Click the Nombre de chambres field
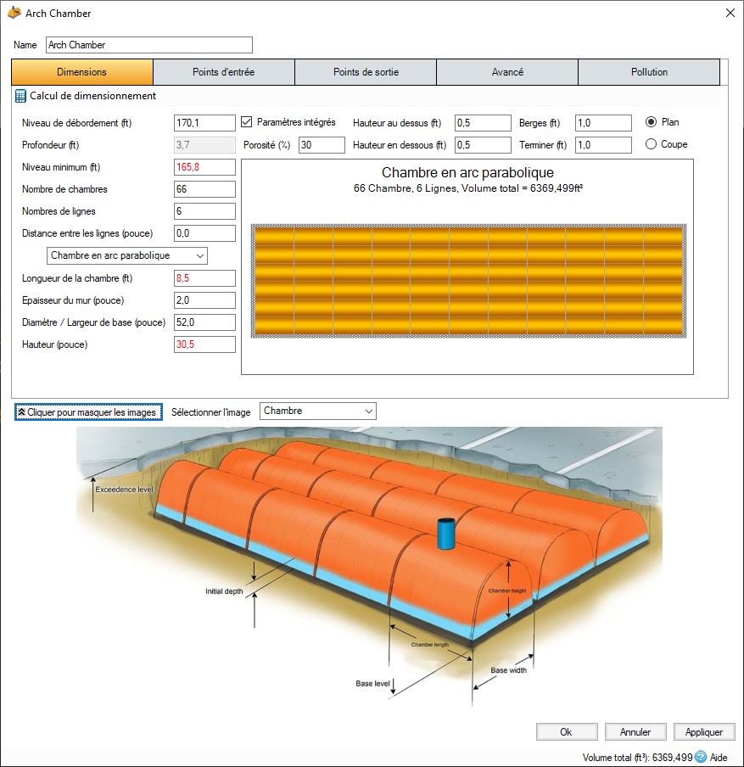Screen dimensions: 744x767 tap(204, 189)
